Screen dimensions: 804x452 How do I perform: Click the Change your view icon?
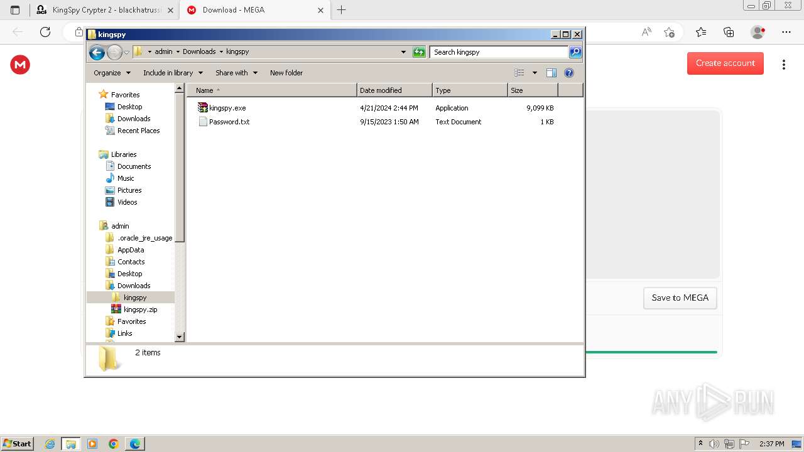[519, 73]
